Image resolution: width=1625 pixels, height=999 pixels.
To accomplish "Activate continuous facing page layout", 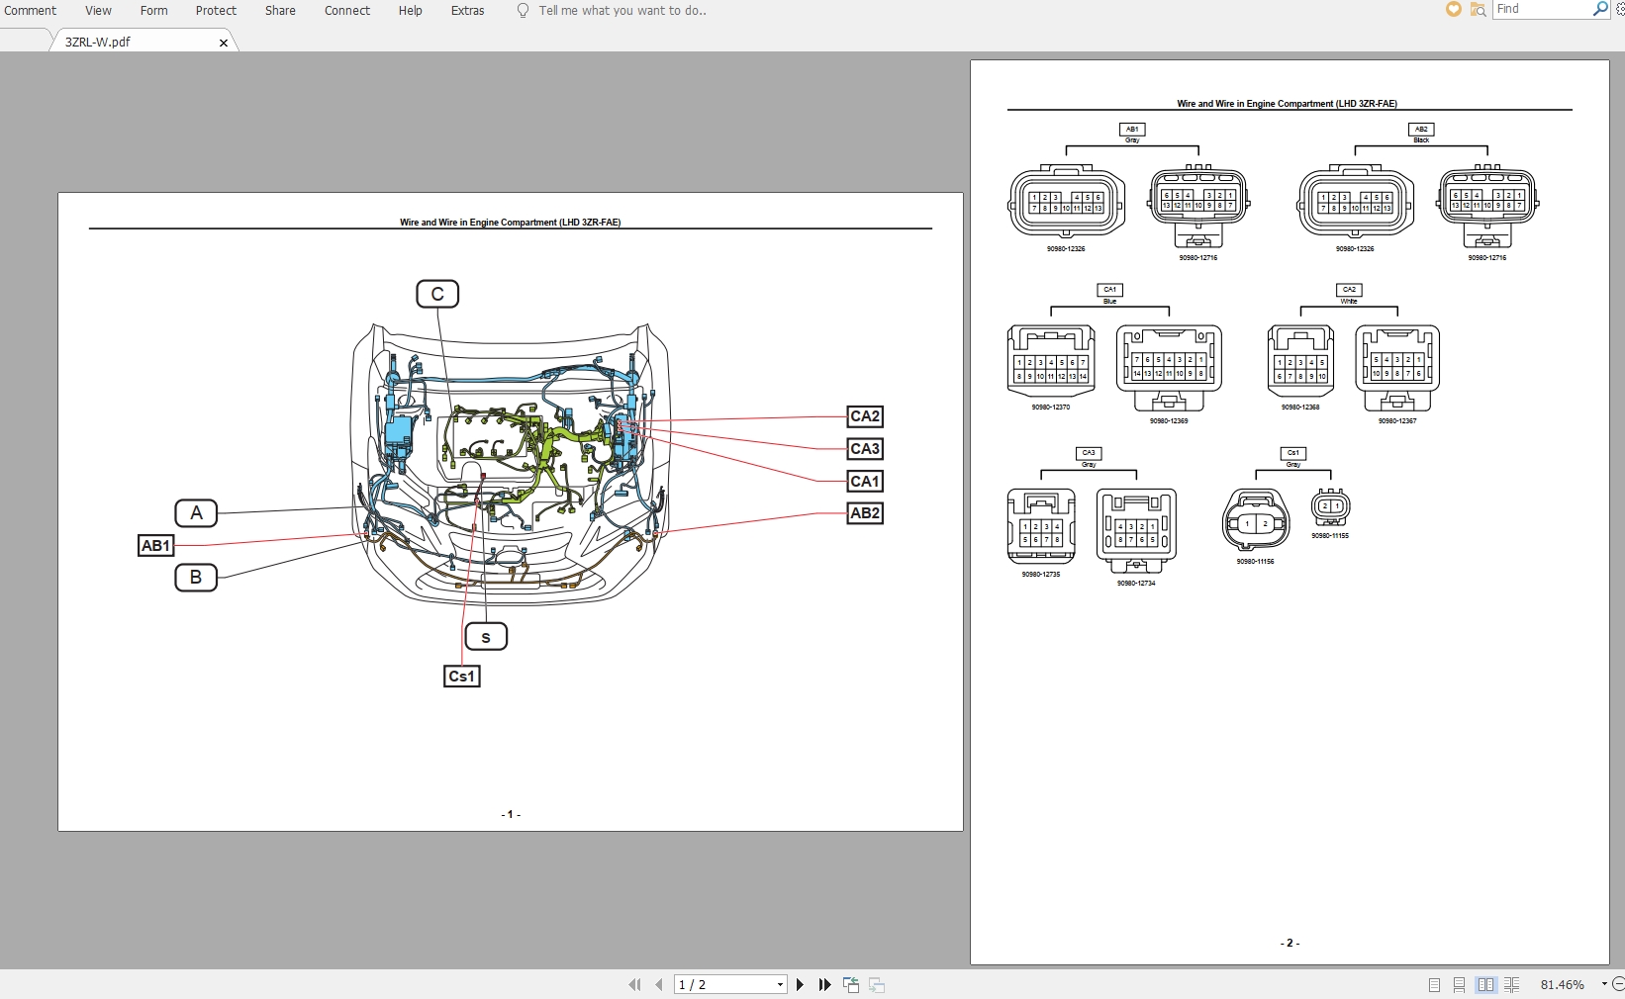I will [x=1512, y=984].
